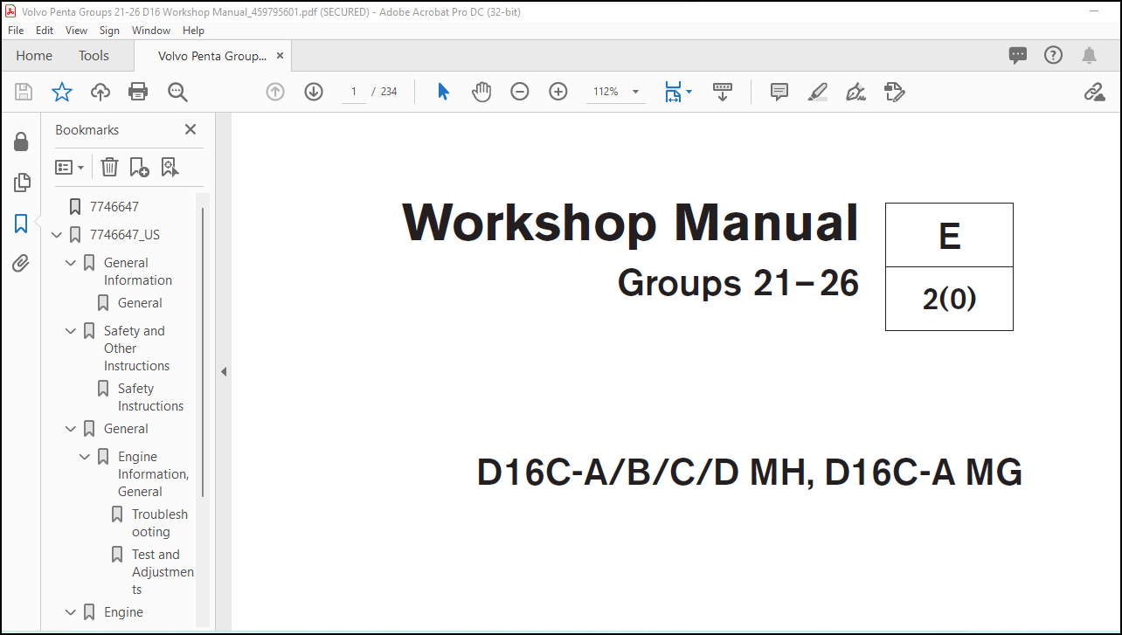Close the Bookmarks panel
This screenshot has height=635, width=1122.
click(190, 129)
